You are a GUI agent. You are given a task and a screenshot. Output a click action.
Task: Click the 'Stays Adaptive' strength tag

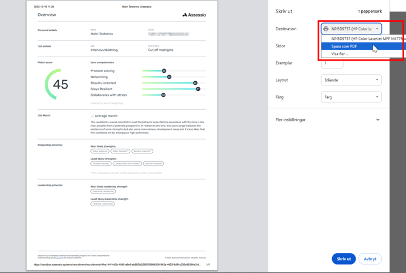click(x=99, y=151)
